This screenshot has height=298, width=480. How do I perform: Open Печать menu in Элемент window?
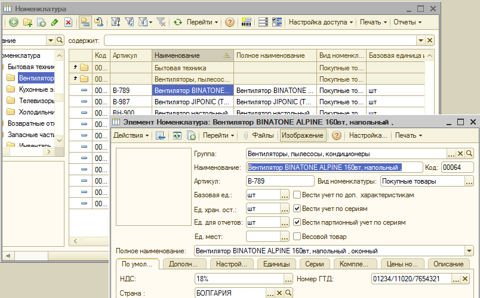point(408,135)
